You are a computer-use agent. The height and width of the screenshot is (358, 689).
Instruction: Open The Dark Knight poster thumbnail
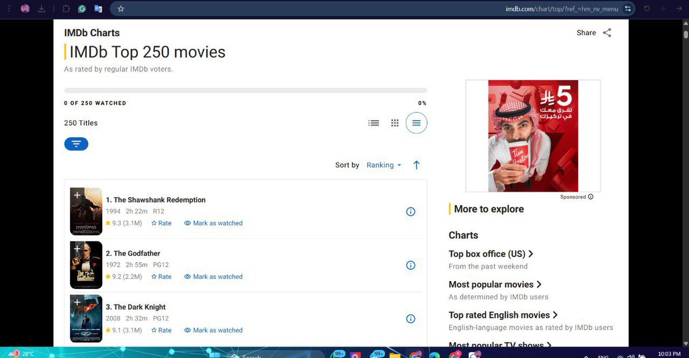point(86,319)
